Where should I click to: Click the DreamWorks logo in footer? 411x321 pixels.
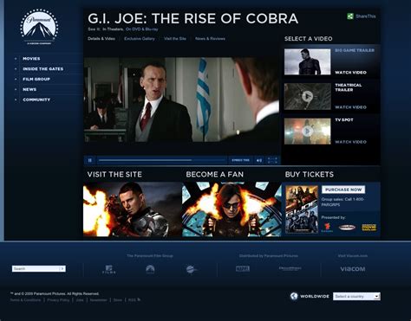point(290,268)
